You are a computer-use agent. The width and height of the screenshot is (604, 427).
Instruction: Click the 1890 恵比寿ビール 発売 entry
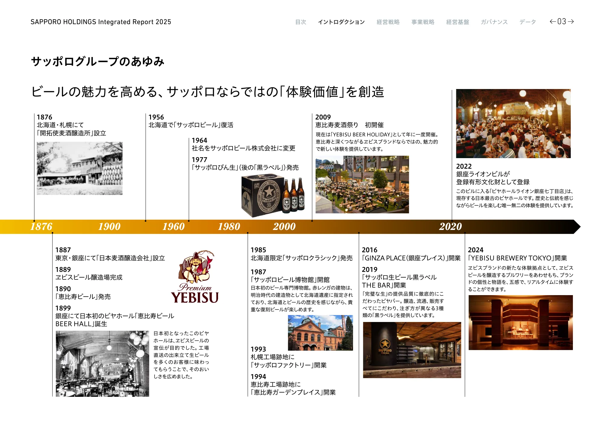pyautogui.click(x=83, y=293)
